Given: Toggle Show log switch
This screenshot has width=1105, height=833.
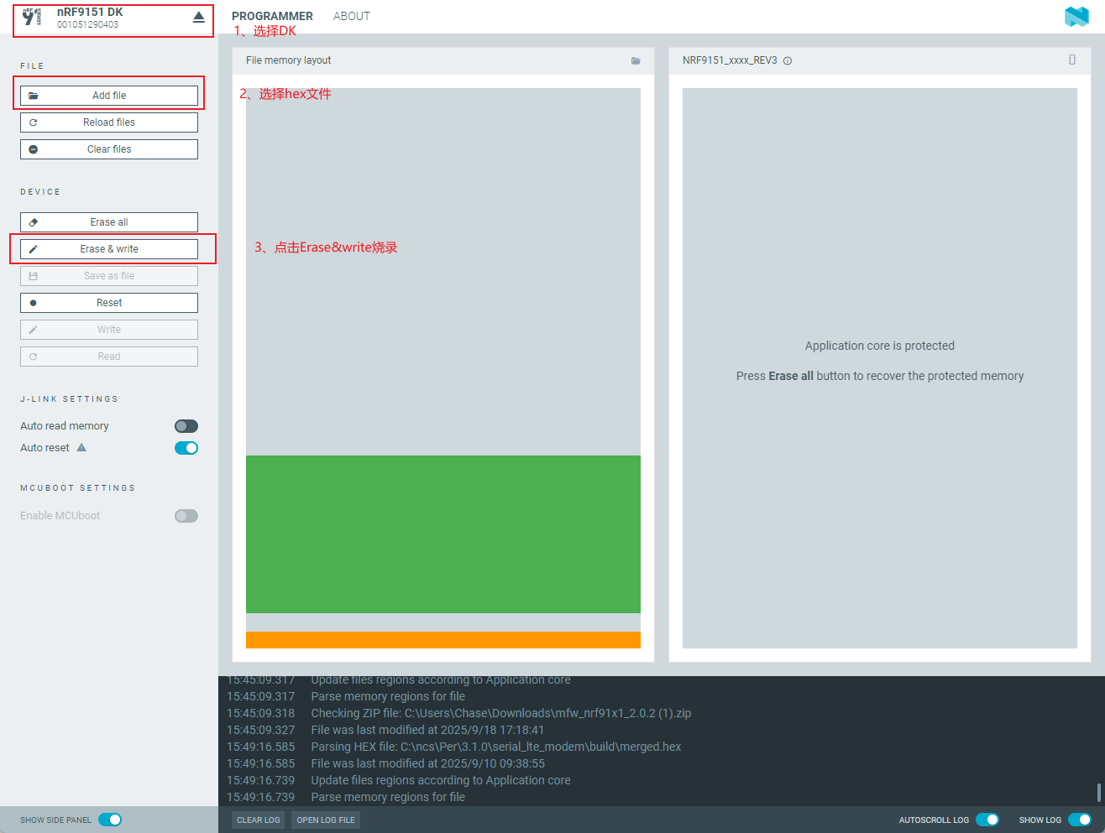Looking at the screenshot, I should tap(1080, 820).
